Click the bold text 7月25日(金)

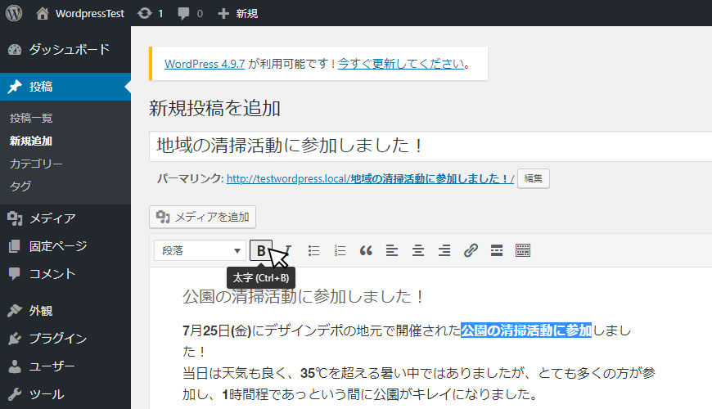click(x=217, y=330)
